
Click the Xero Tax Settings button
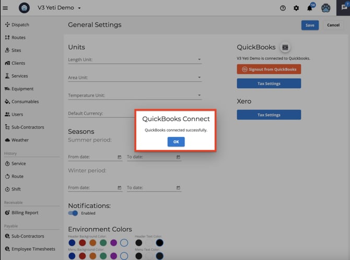(x=269, y=115)
